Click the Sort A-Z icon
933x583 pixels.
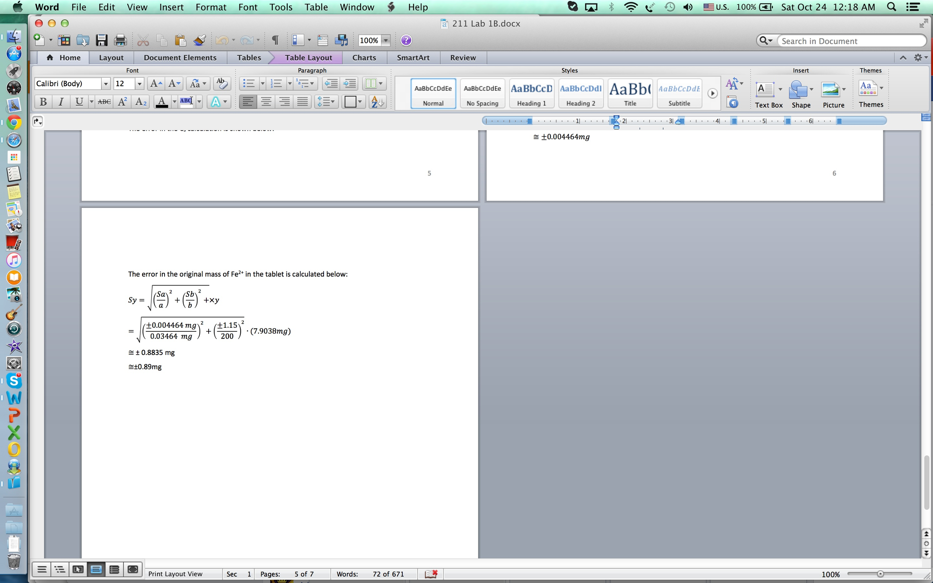(377, 102)
